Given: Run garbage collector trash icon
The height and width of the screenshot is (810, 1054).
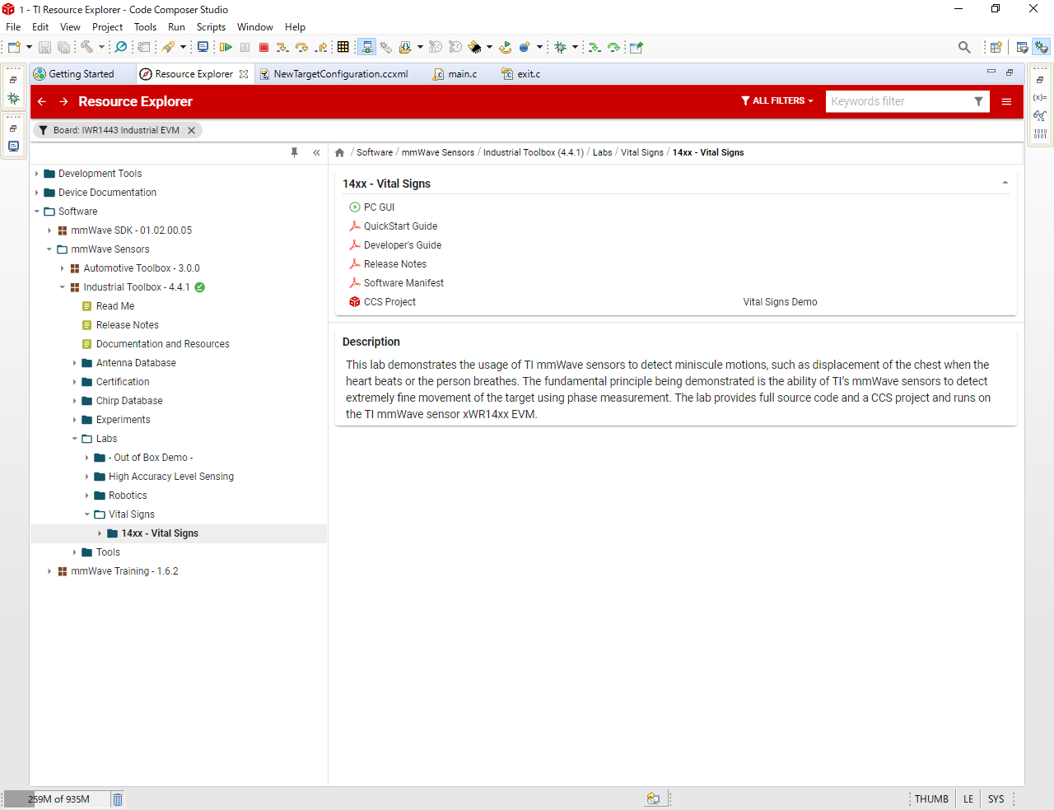Looking at the screenshot, I should [118, 799].
